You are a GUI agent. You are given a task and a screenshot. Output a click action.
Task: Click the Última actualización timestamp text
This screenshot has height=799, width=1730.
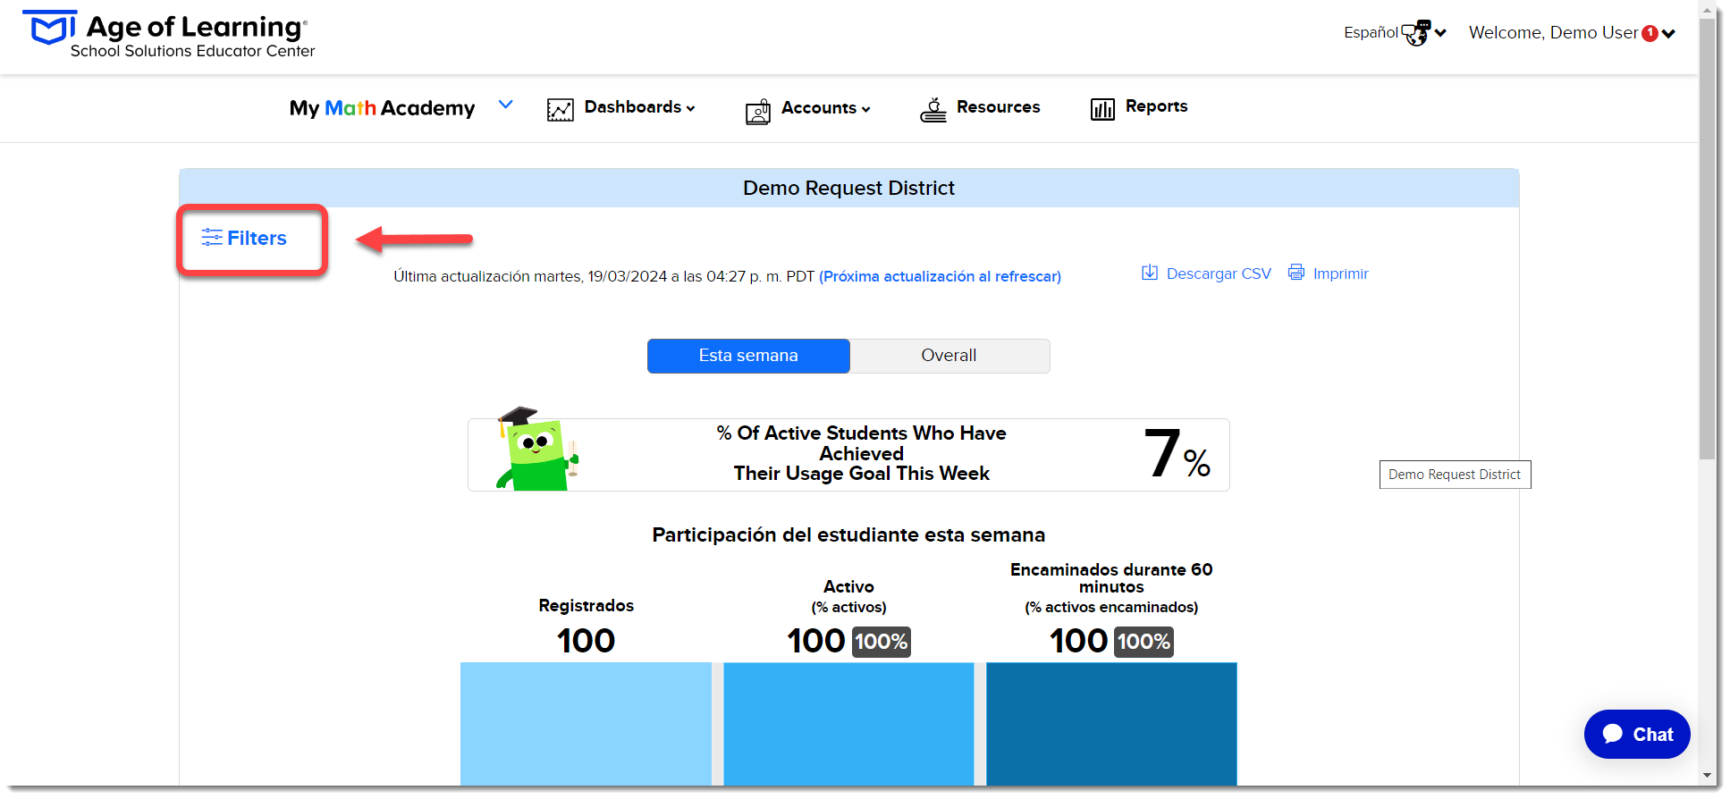(603, 276)
